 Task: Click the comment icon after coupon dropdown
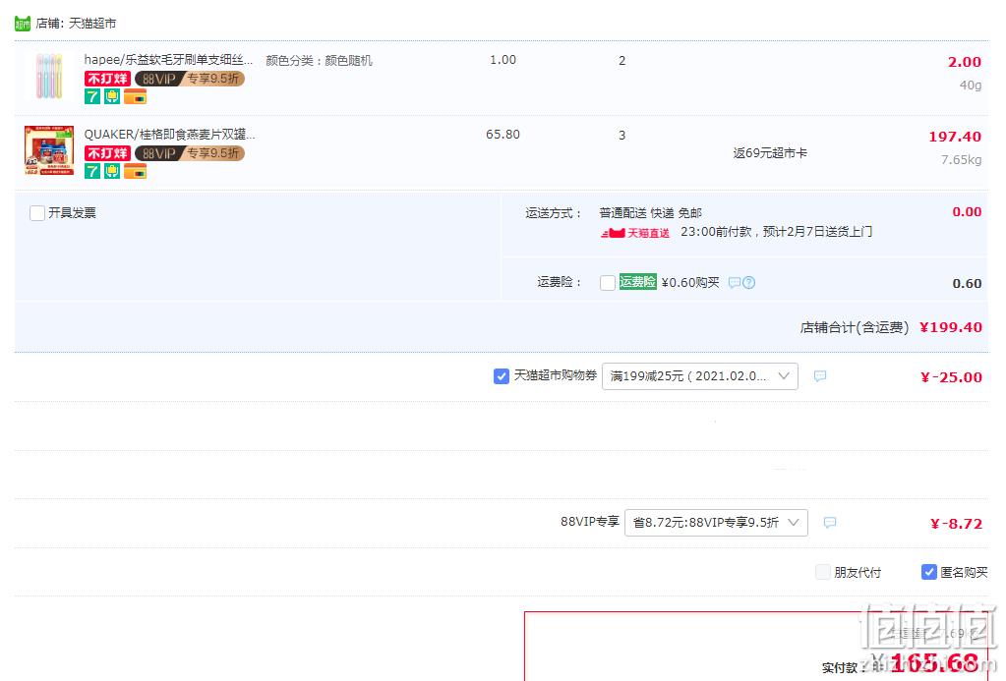[x=820, y=376]
